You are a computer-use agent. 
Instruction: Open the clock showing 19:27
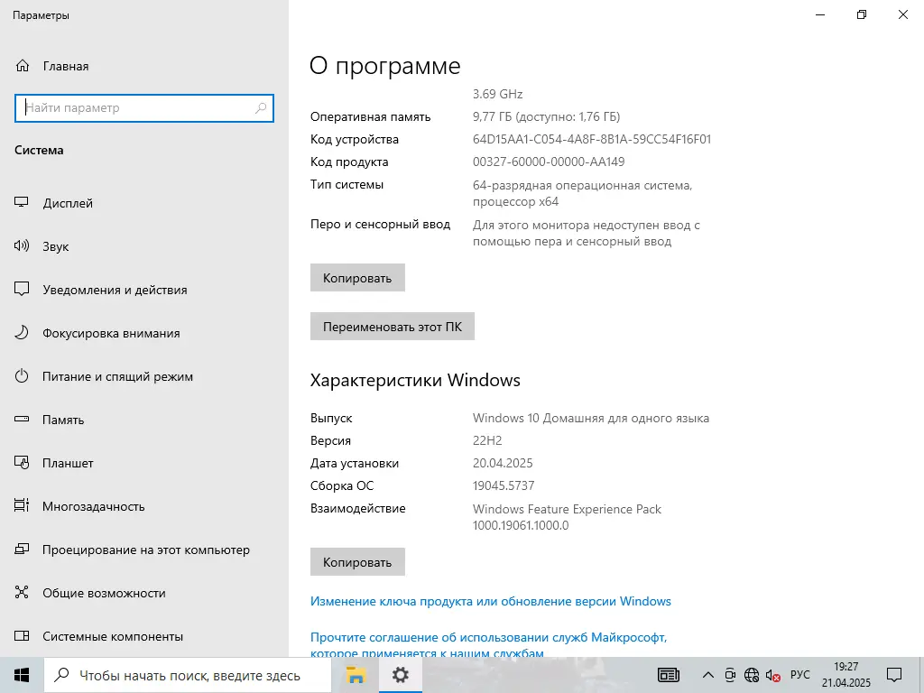(x=846, y=675)
